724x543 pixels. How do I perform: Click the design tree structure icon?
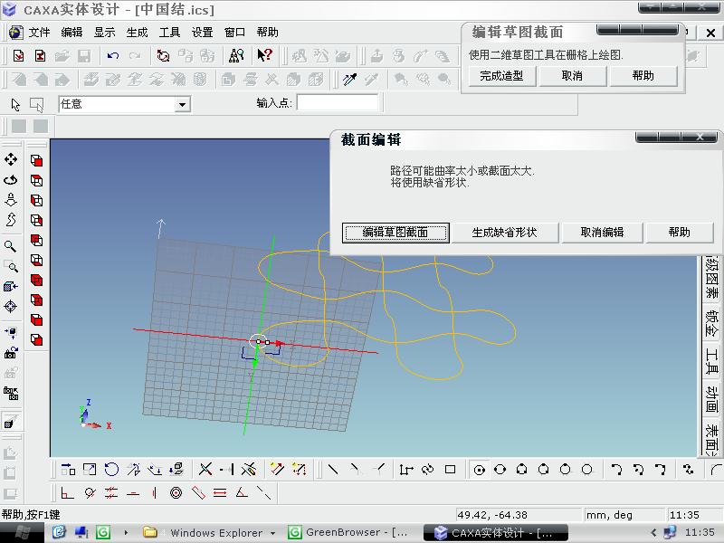pyautogui.click(x=236, y=56)
